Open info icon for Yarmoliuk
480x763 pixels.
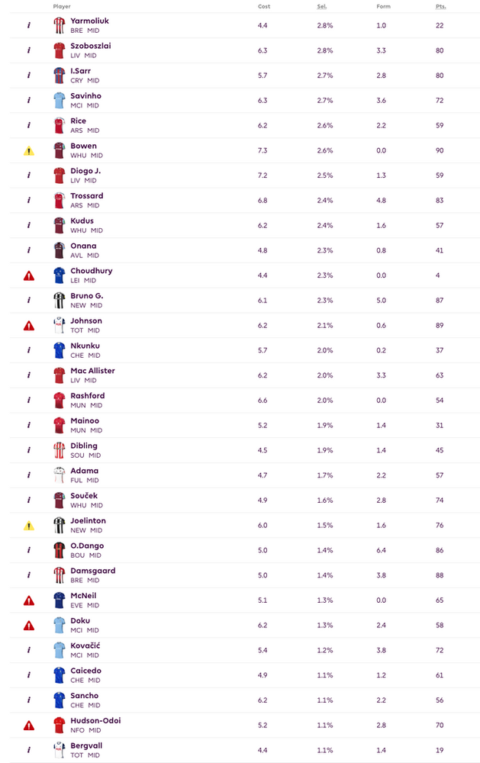[x=29, y=25]
